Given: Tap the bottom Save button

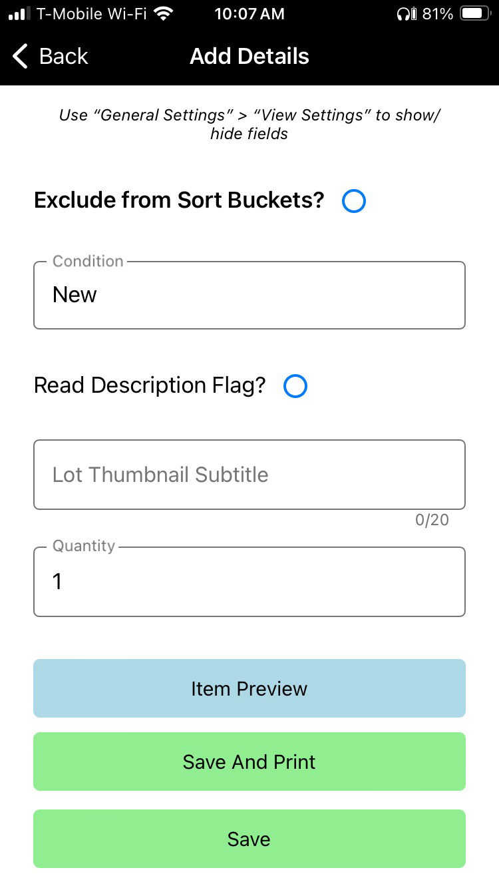Looking at the screenshot, I should click(249, 839).
